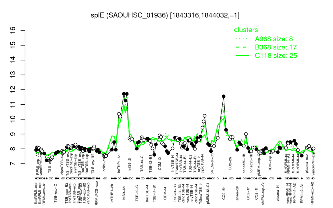This screenshot has height=208, width=333.
Task: Click the 'TSB-t4-C' condition label
Action: coord(142,163)
